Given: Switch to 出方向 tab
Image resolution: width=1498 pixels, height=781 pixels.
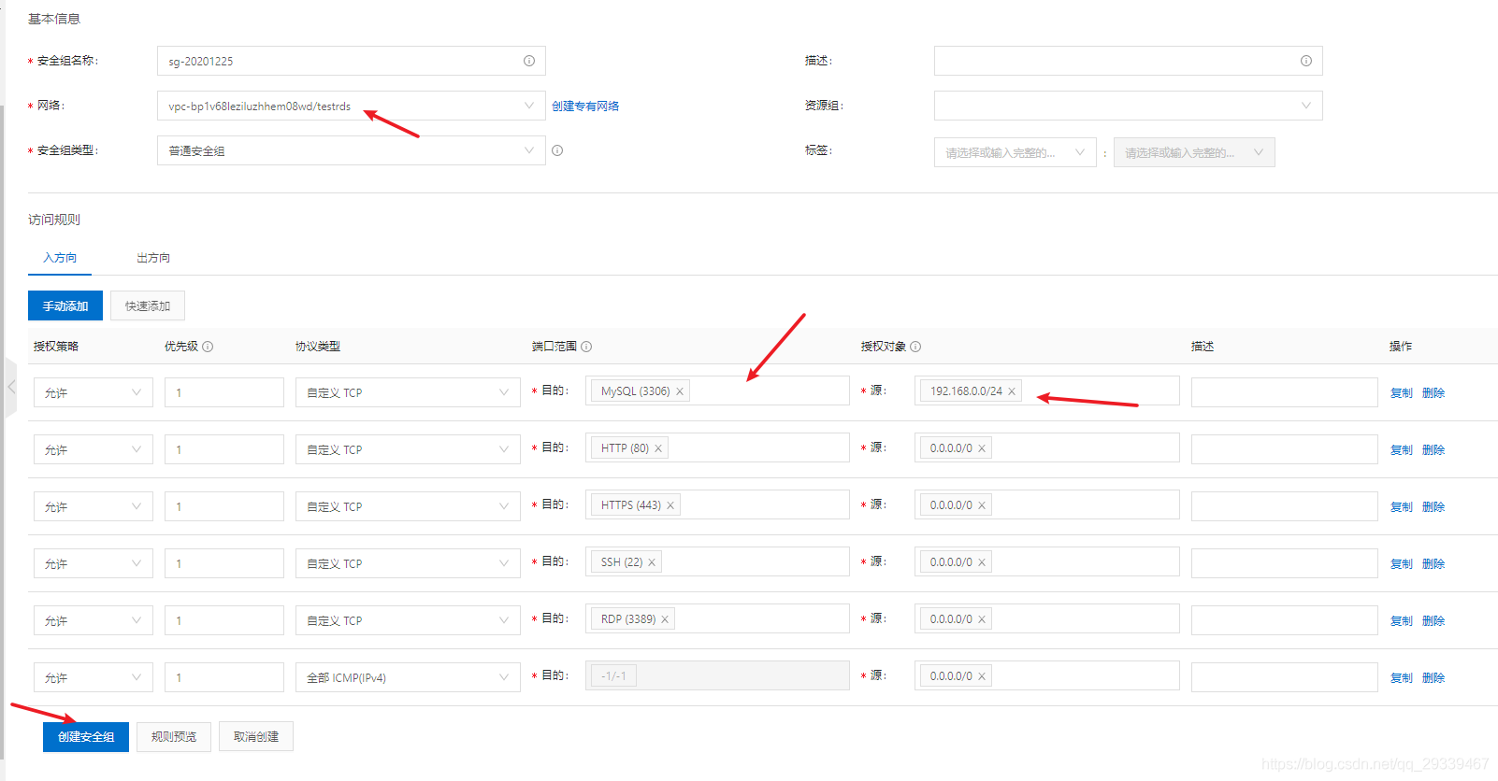Looking at the screenshot, I should (x=153, y=258).
